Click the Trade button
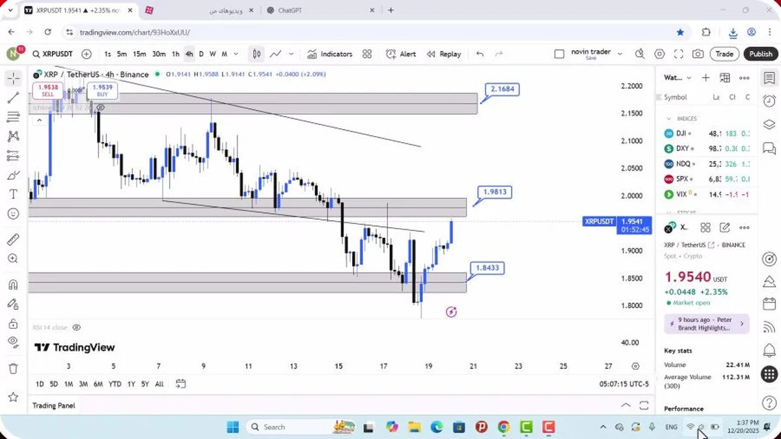This screenshot has height=439, width=781. point(724,54)
